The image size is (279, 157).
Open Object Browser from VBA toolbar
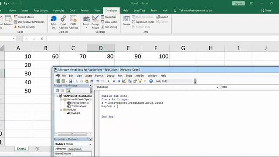[x=140, y=81]
